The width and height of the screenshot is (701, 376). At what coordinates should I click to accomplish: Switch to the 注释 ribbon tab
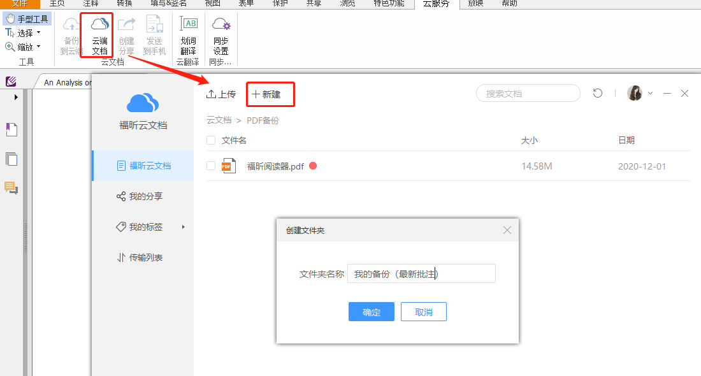click(90, 4)
